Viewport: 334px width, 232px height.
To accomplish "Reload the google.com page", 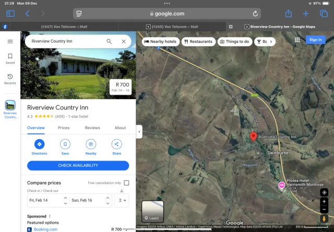I will [x=255, y=14].
